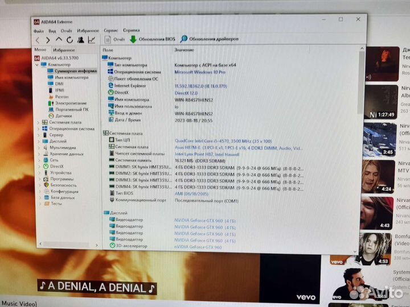Image resolution: width=410 pixels, height=307 pixels.
Task: Expand the Хранение данных tree node
Action: point(39,153)
